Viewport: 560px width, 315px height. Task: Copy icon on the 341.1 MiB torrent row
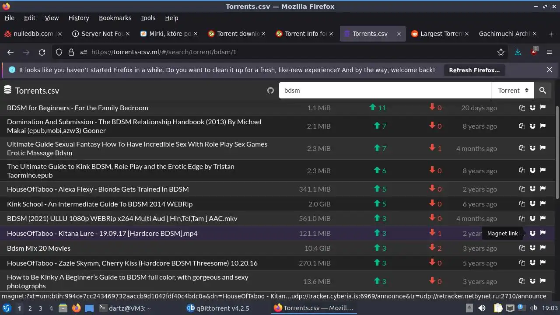522,189
